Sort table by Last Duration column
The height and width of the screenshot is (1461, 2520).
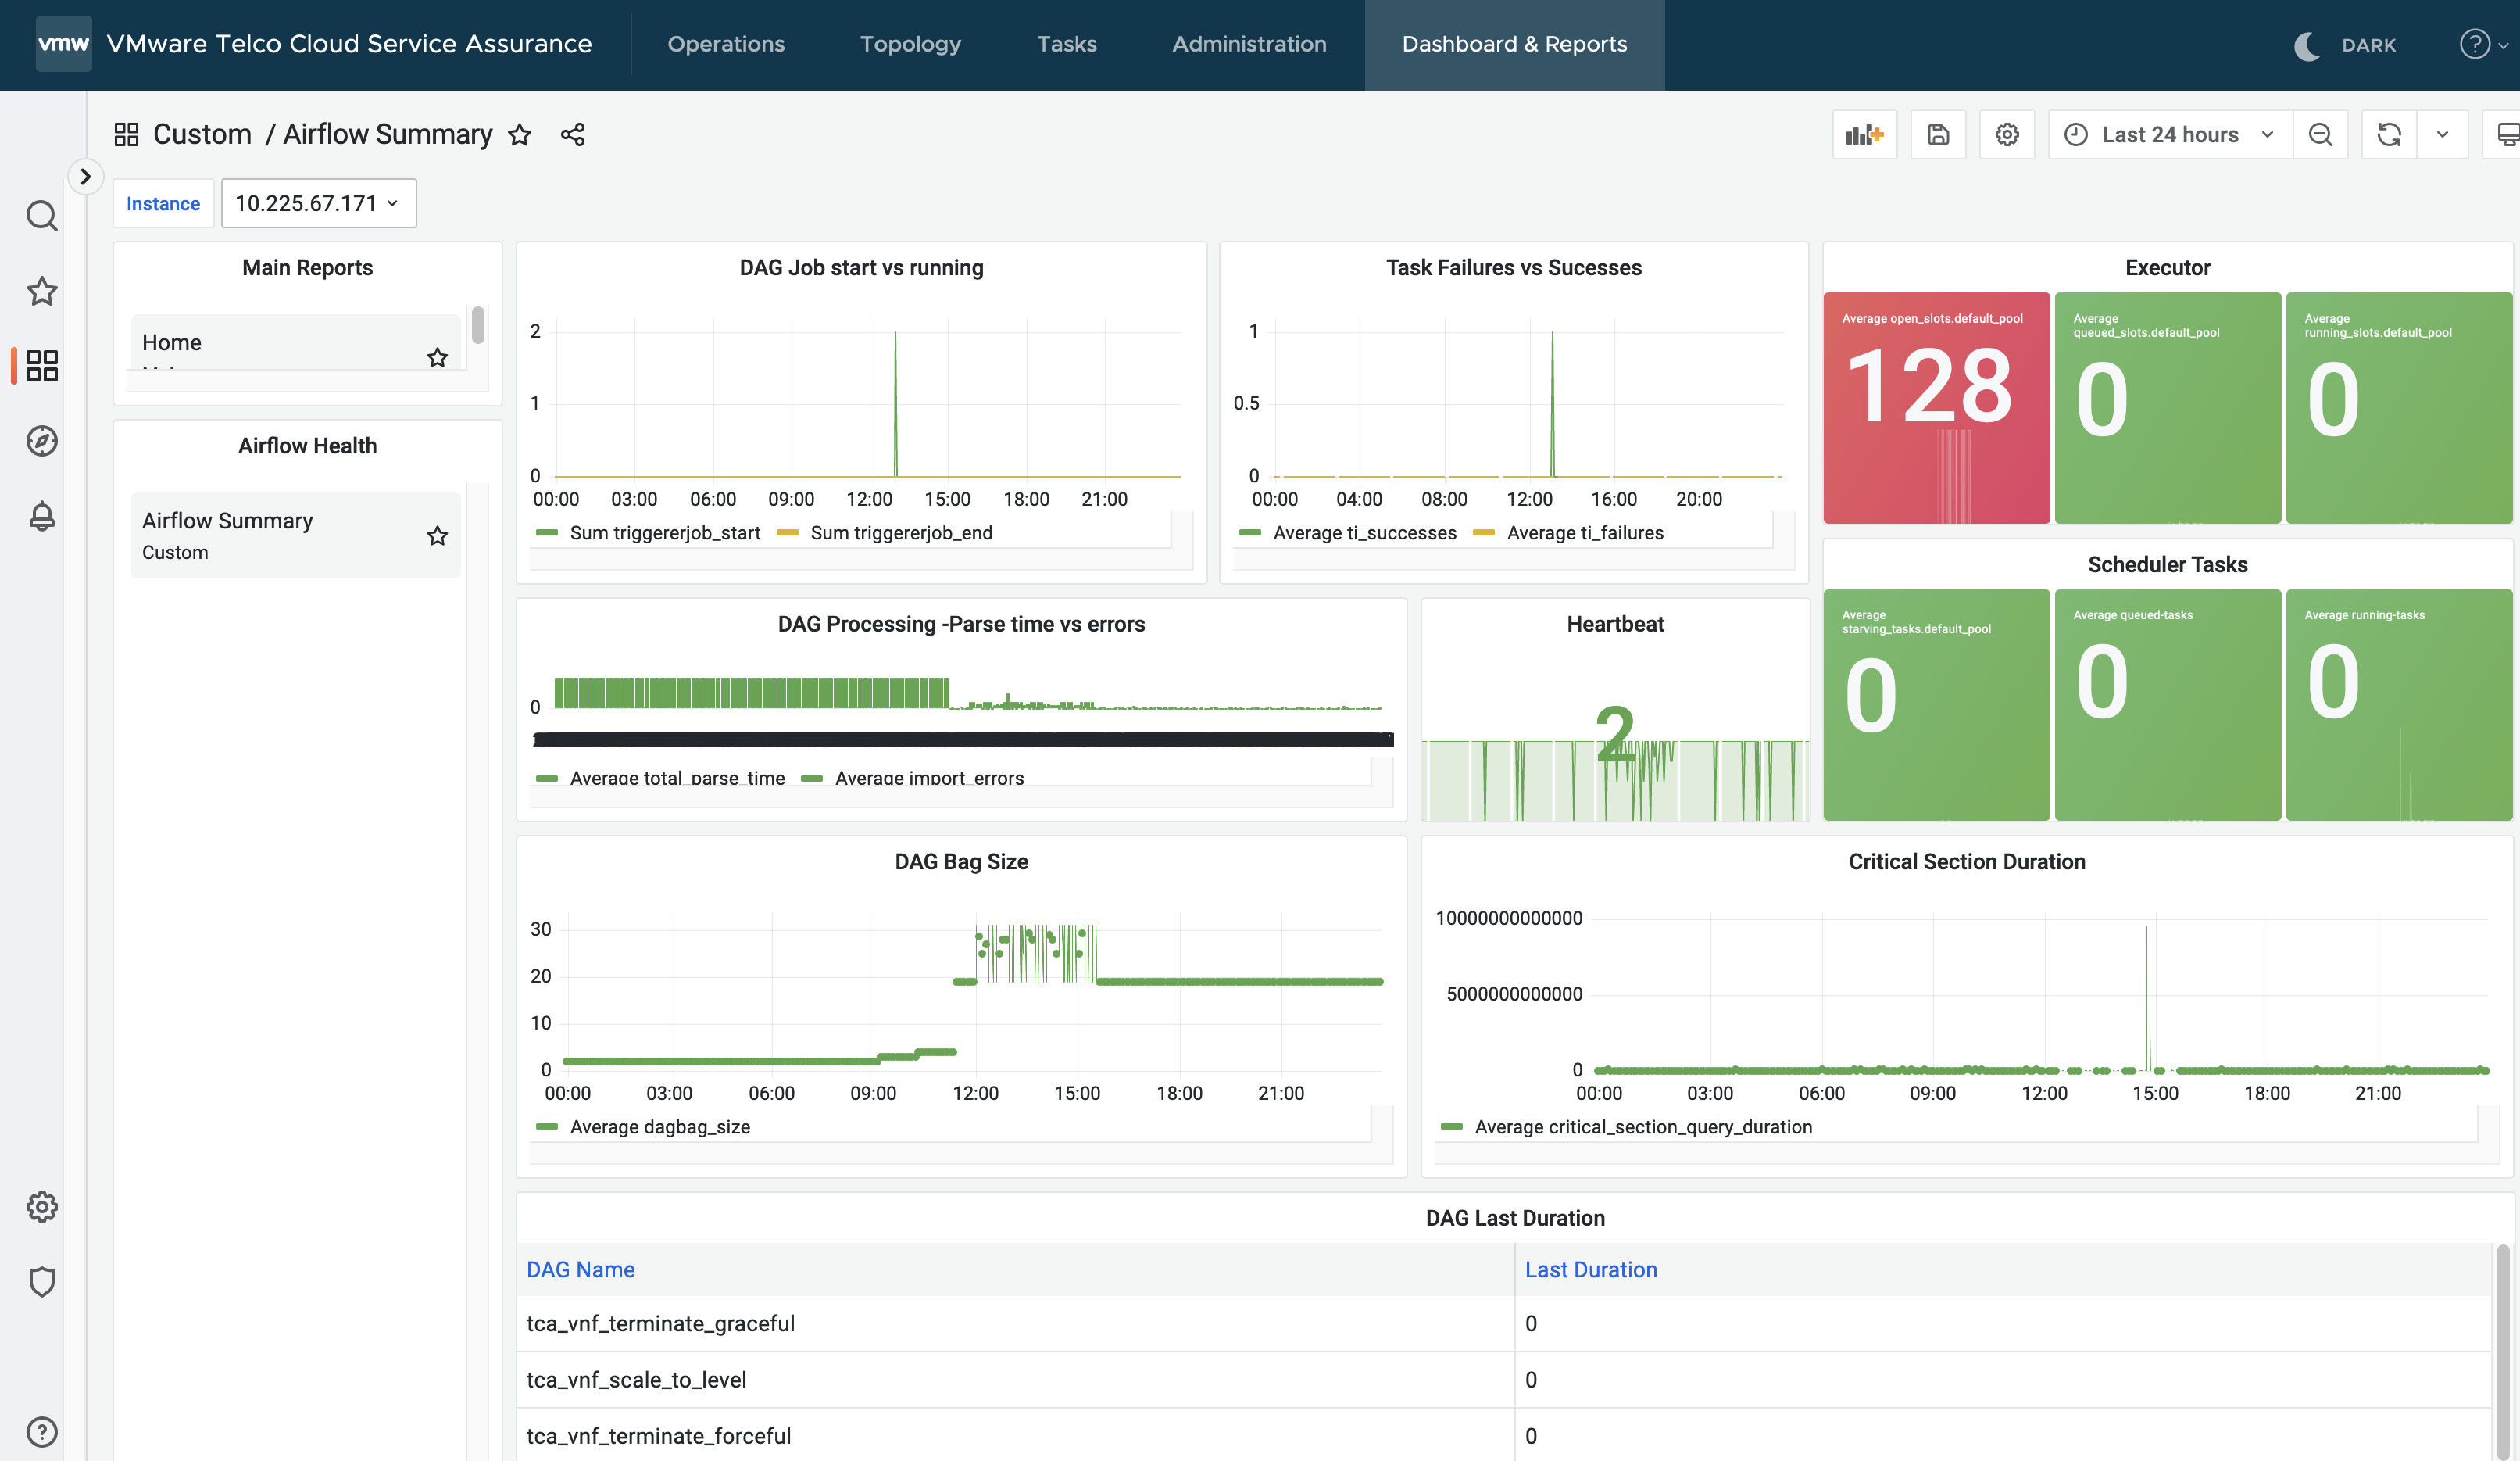click(x=1590, y=1269)
